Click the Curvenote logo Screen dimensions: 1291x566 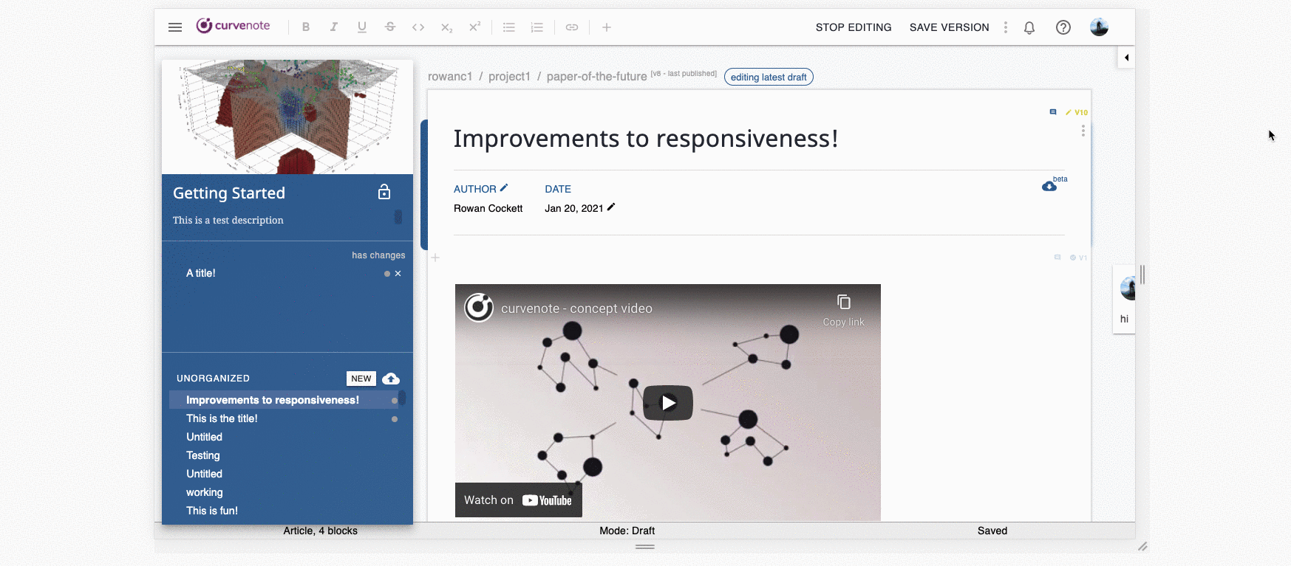click(233, 26)
